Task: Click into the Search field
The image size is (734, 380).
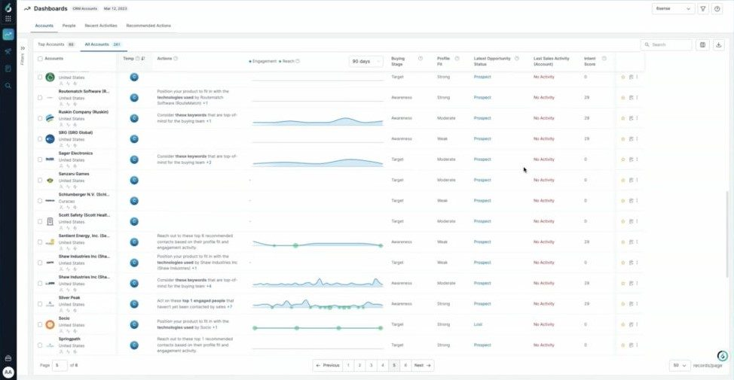Action: pyautogui.click(x=666, y=45)
